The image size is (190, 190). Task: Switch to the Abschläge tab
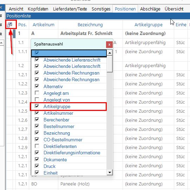(x=150, y=9)
